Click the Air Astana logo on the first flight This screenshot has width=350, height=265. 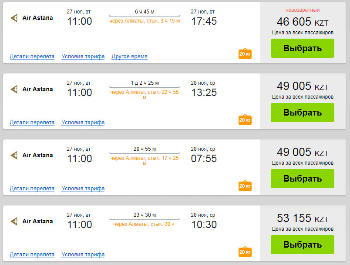[x=14, y=18]
